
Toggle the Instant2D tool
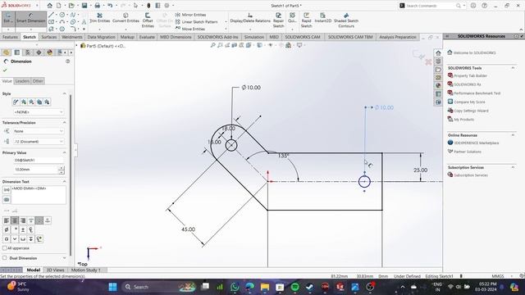click(x=322, y=18)
